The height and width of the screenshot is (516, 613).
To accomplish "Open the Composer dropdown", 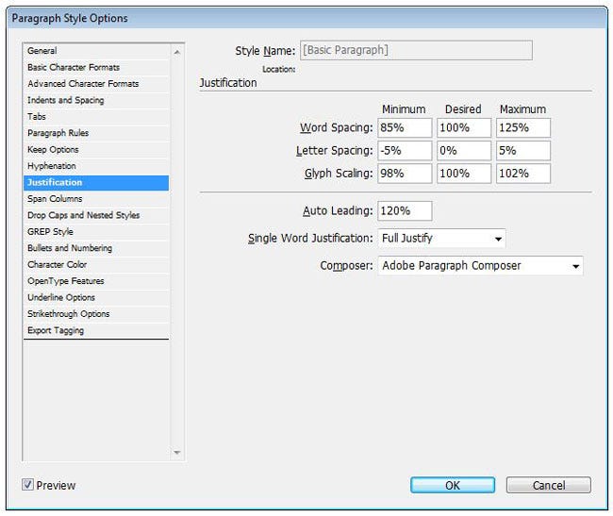I will tap(480, 266).
